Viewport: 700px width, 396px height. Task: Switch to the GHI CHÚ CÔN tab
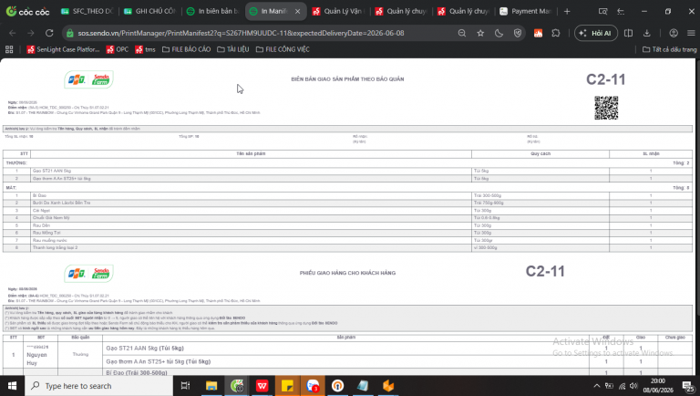pyautogui.click(x=150, y=11)
